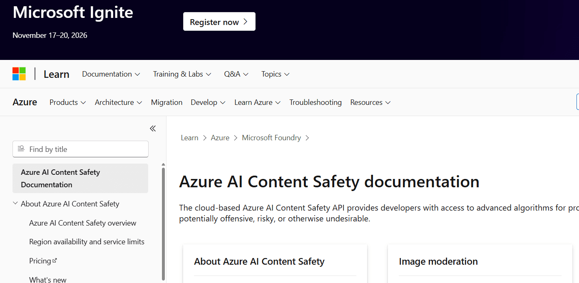Click the Azure AI Content Safety documentation page heading
Viewport: 579px width, 283px height.
(x=329, y=182)
